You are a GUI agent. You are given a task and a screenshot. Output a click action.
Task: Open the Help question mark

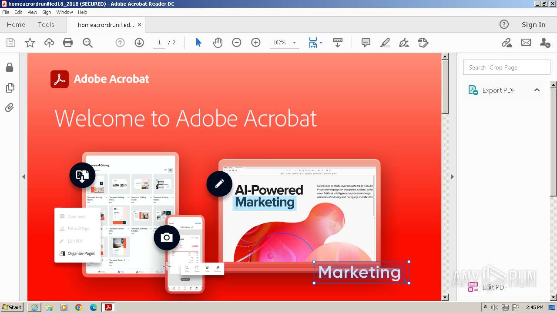(x=504, y=24)
